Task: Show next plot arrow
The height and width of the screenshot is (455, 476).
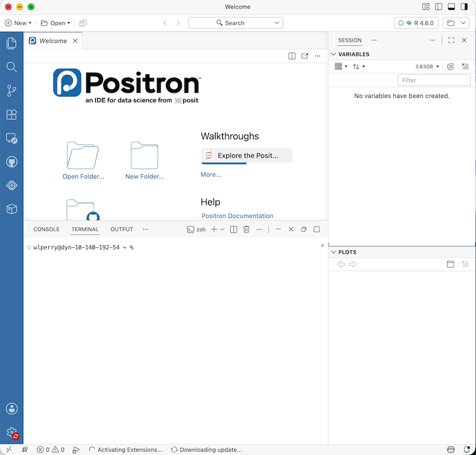Action: coord(353,264)
